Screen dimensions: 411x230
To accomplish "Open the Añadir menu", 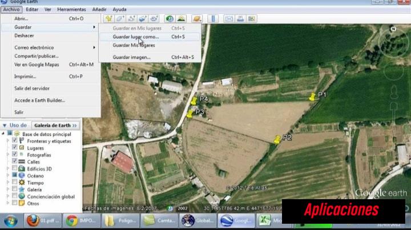I will (x=99, y=10).
